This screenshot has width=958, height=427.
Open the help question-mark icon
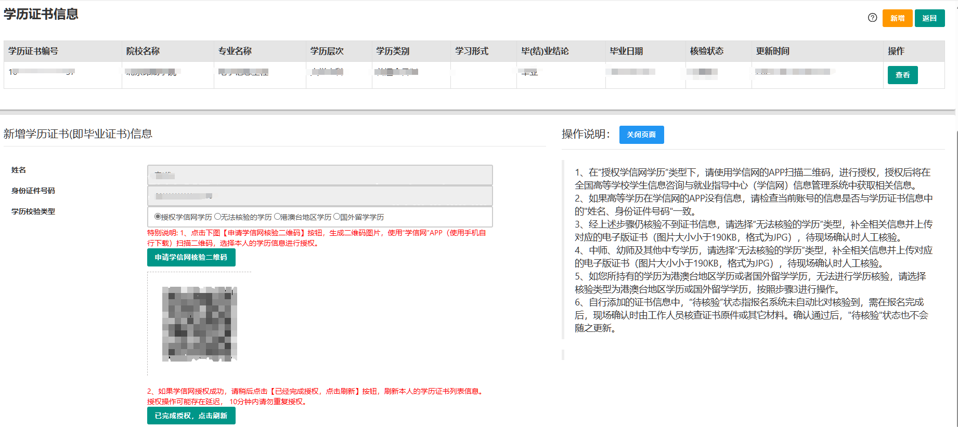pos(873,18)
